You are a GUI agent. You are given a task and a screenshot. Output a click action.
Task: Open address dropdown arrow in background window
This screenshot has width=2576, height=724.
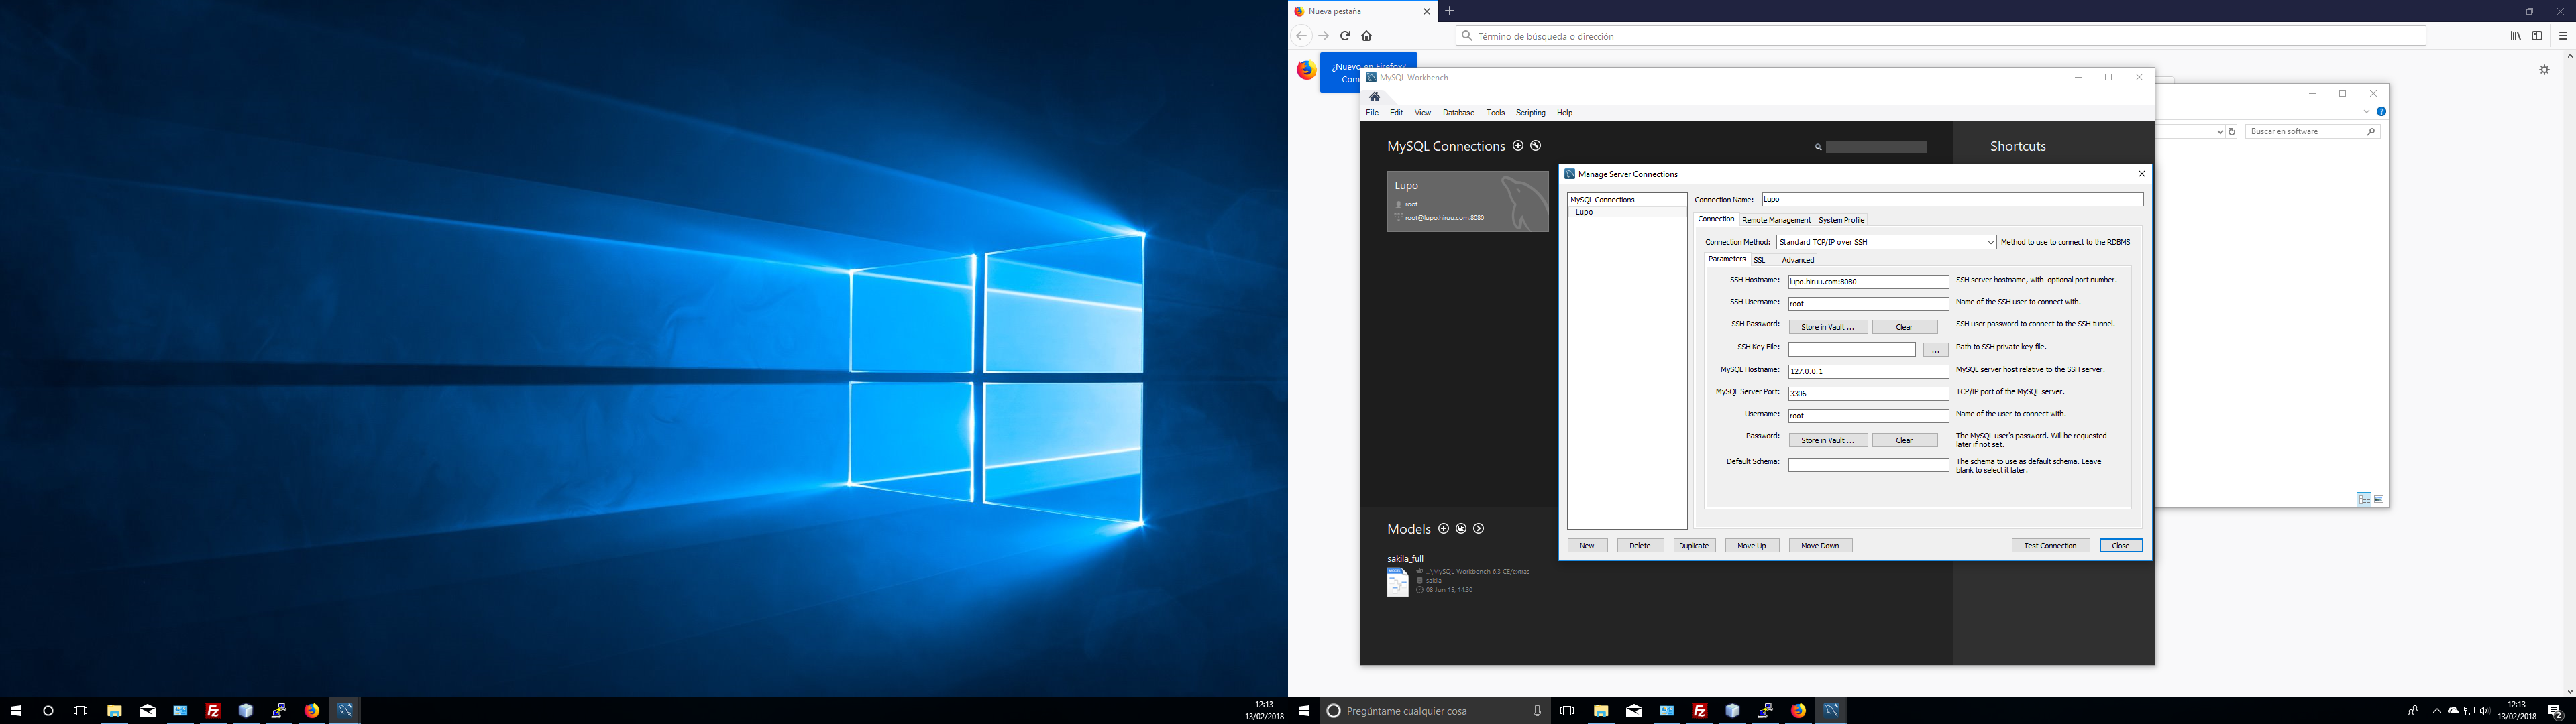point(2220,132)
